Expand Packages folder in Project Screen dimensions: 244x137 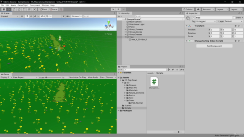click(x=119, y=111)
